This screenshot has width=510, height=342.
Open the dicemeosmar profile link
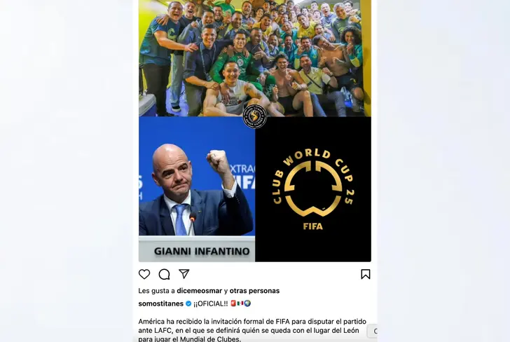tap(200, 291)
